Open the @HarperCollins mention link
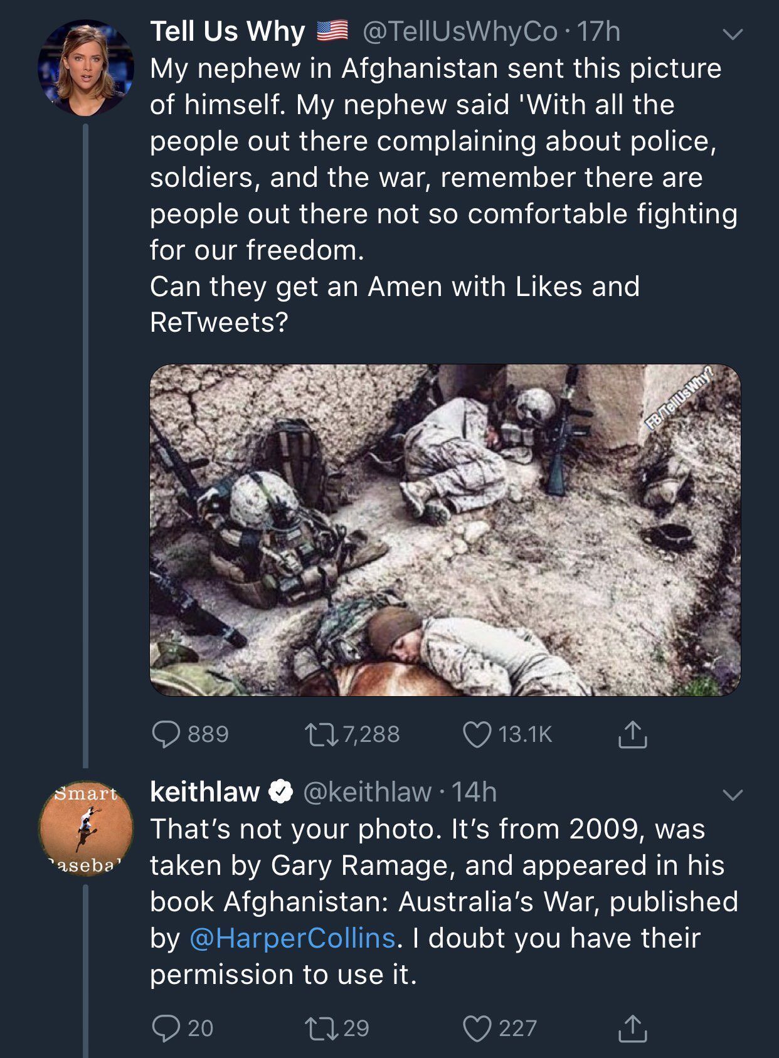 292,938
